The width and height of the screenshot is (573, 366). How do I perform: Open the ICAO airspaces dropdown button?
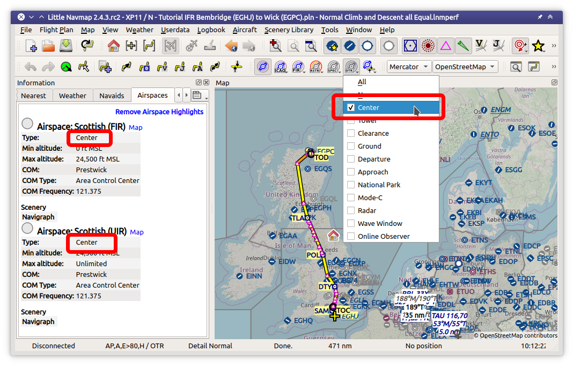point(280,67)
